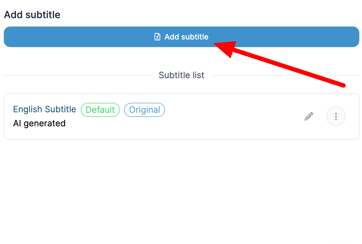Select the English Subtitle card's empty middle area
Viewport: 362px width, 244px height.
pyautogui.click(x=233, y=116)
